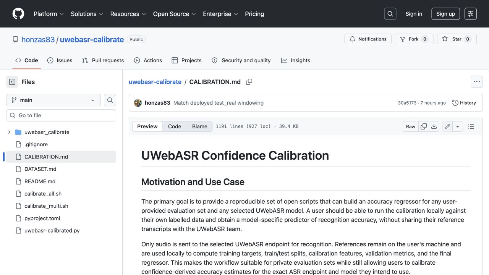Screen dimensions: 489x275
Task: View file History
Action: [x=464, y=103]
